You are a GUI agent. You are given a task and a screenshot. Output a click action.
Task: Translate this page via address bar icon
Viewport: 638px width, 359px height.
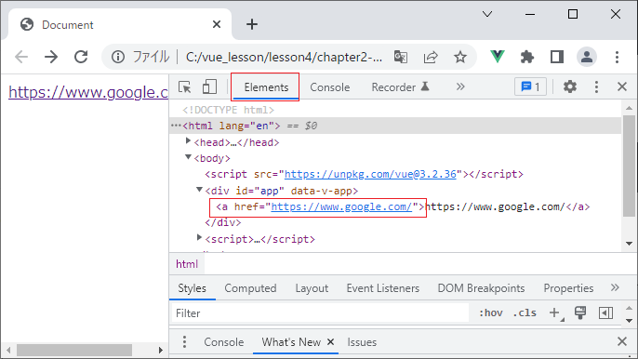(401, 57)
